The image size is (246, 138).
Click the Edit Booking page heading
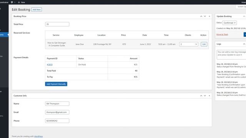21,10
